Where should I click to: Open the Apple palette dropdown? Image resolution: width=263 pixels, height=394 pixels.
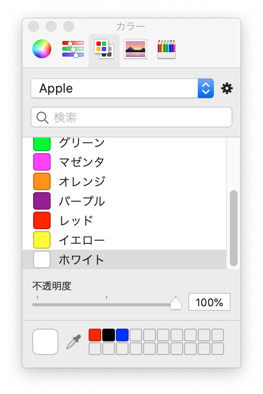(122, 88)
